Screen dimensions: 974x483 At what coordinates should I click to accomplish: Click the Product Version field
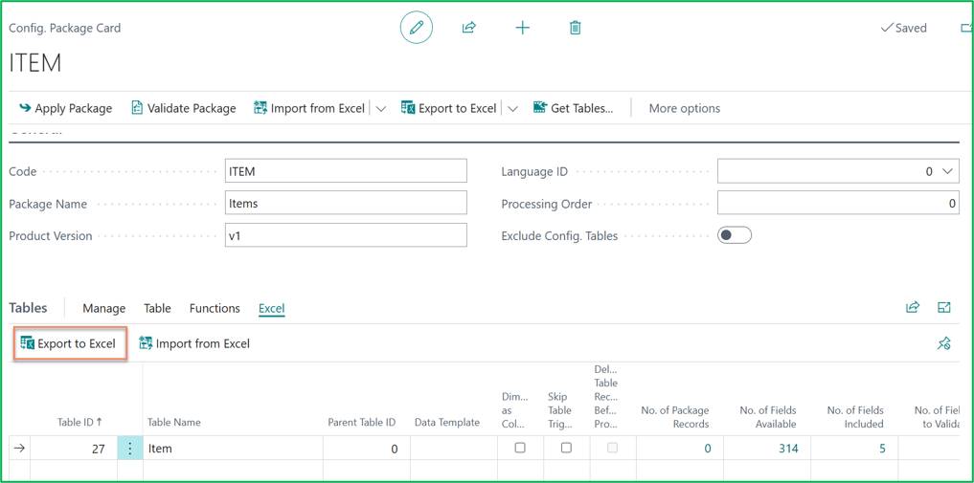(346, 235)
